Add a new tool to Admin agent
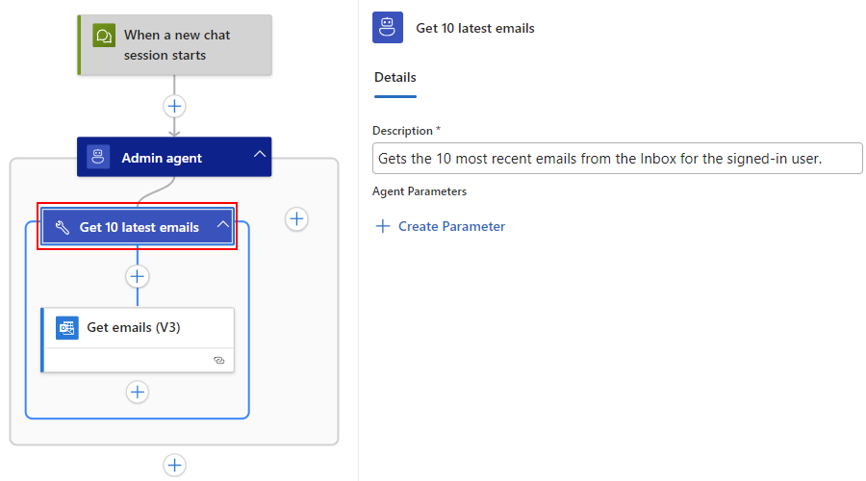 tap(296, 219)
